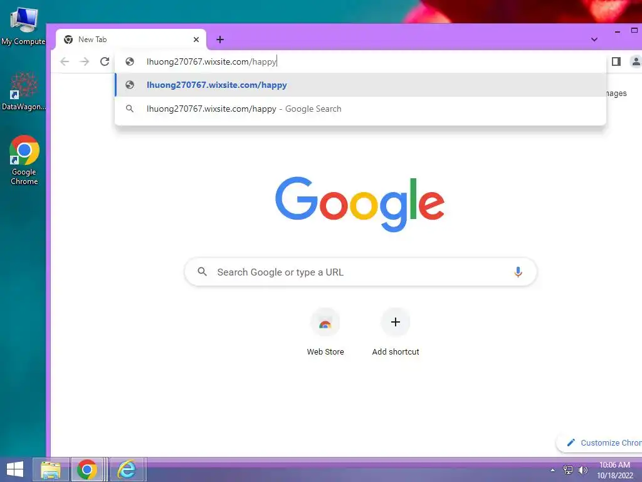
Task: Start voice search with microphone icon
Action: (518, 272)
